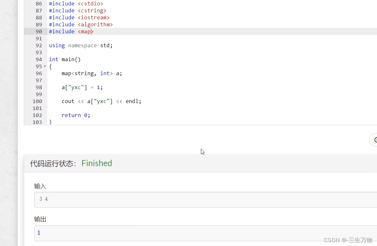
Task: Click line number 96 in the gutter
Action: (39, 73)
